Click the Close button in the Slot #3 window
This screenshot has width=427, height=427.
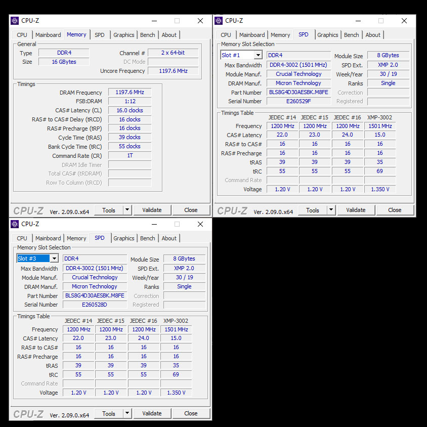pyautogui.click(x=191, y=413)
